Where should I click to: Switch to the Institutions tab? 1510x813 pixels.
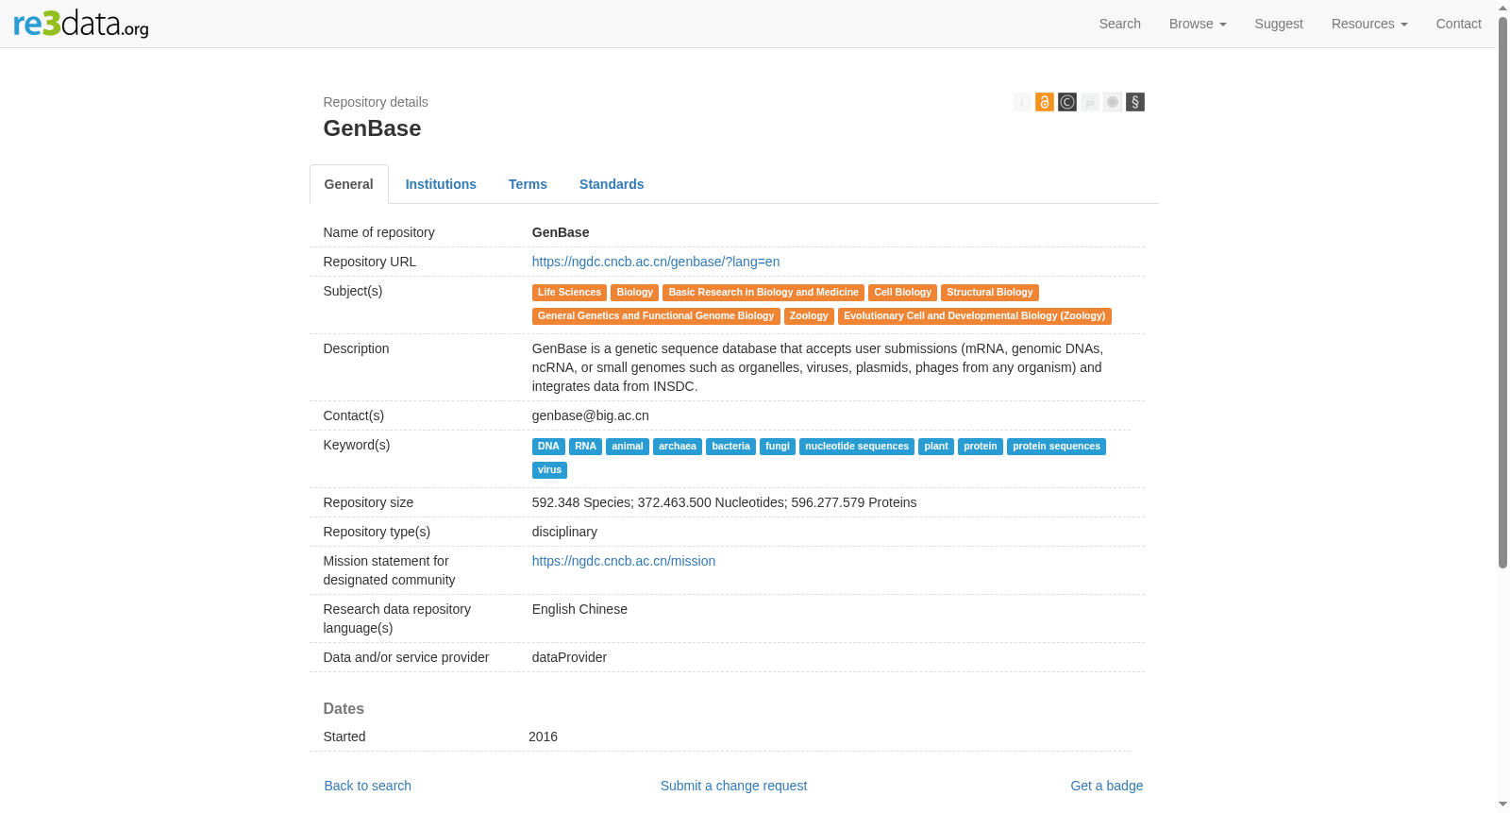(x=441, y=184)
